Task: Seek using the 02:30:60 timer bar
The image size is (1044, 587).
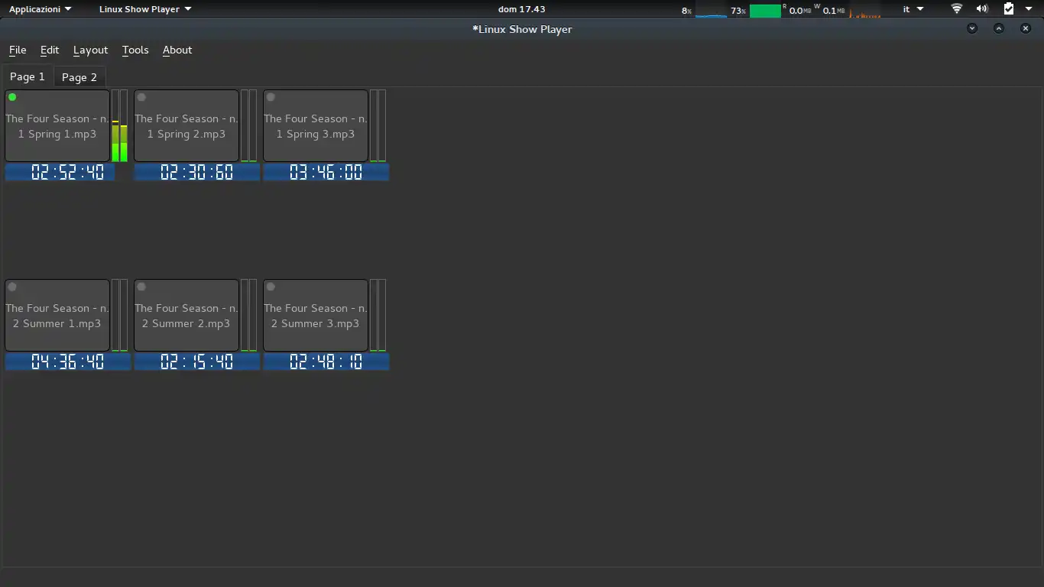Action: coord(197,173)
